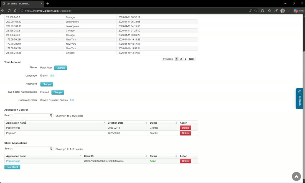Image resolution: width=305 pixels, height=183 pixels.
Task: Open favorites list icon
Action: [270, 11]
